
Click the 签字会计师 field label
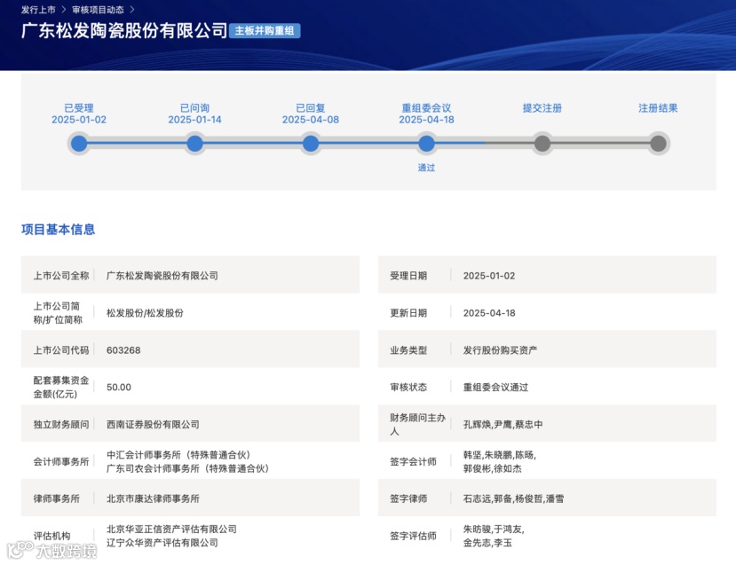pos(413,462)
